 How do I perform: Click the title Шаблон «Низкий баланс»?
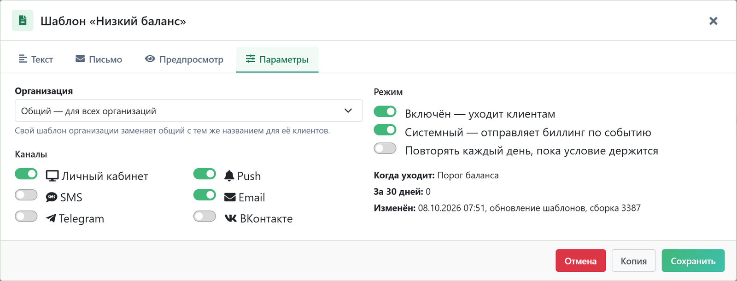click(x=113, y=21)
